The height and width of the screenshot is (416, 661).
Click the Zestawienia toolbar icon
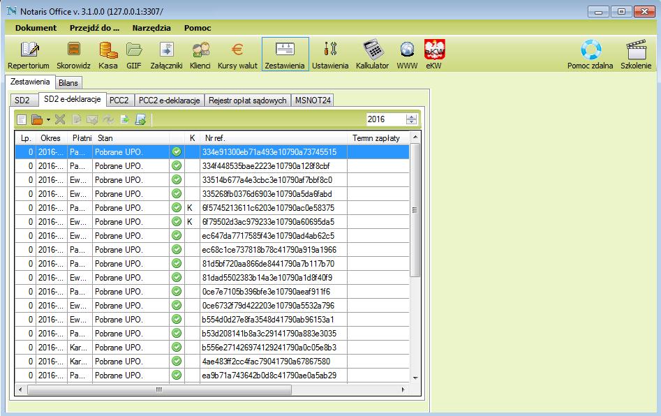(285, 54)
